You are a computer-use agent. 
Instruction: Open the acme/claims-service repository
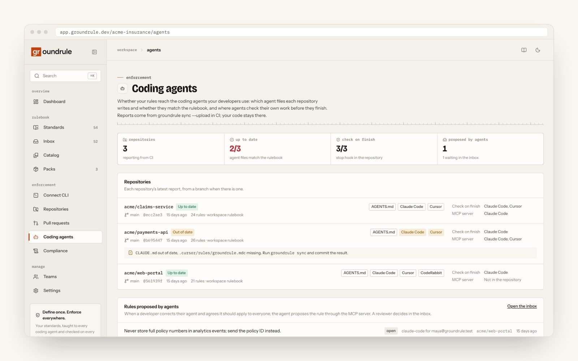coord(148,207)
